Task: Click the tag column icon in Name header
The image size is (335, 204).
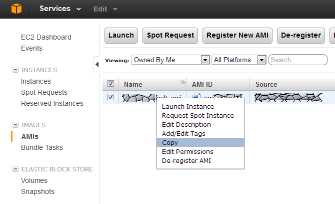Action: coord(182,82)
